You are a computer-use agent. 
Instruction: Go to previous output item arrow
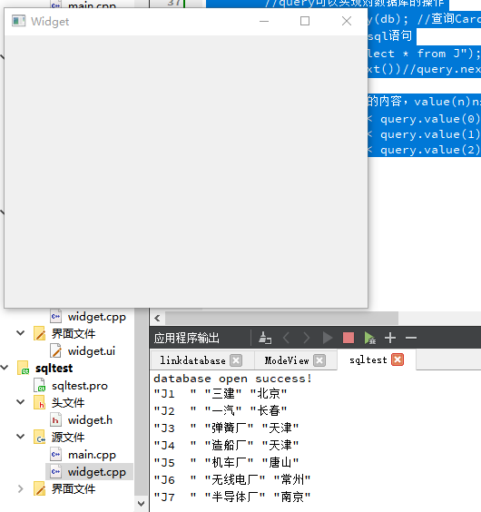[x=286, y=338]
